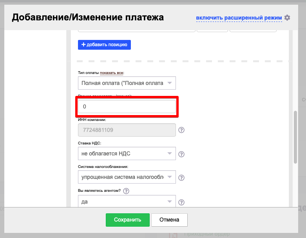This screenshot has height=238, width=306.
Task: Click the 'Система налогообложения:' label
Action: coord(103,167)
